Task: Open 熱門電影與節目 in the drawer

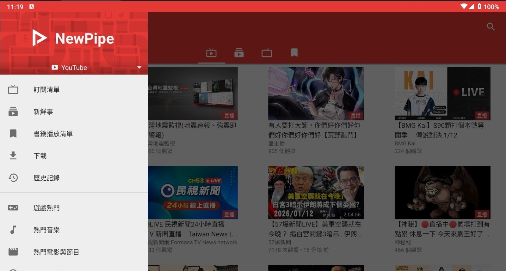Action: pos(74,252)
